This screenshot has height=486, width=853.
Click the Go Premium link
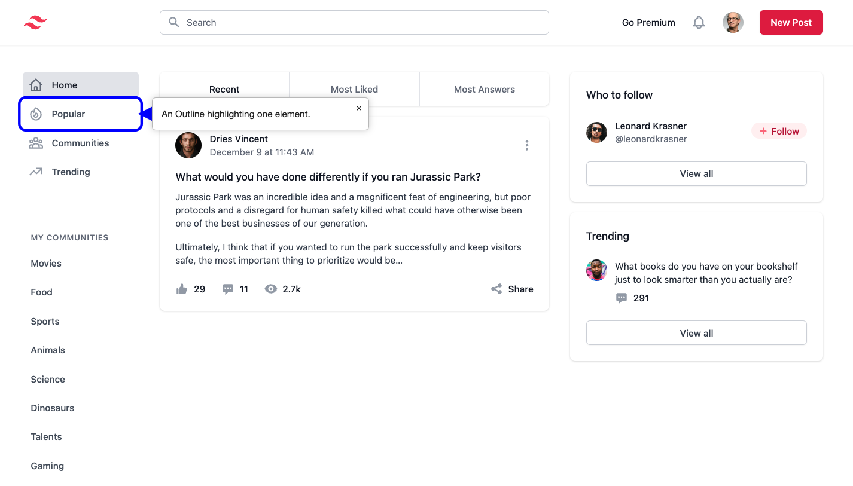point(648,23)
